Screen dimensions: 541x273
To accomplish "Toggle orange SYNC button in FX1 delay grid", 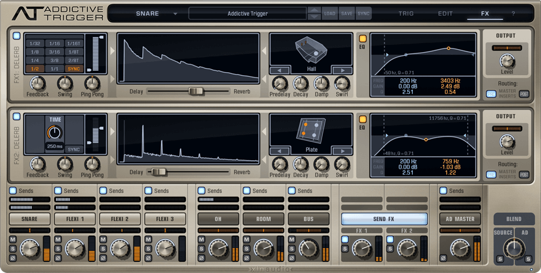I will (x=74, y=69).
